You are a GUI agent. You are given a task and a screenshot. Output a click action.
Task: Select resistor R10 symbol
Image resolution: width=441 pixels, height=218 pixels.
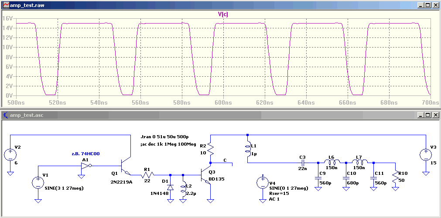(395, 177)
